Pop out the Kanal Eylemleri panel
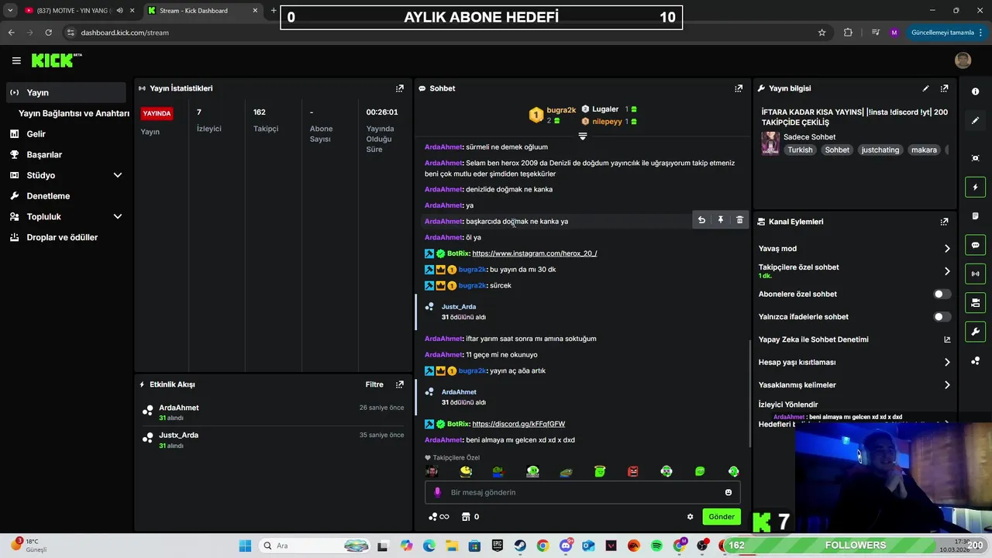The height and width of the screenshot is (558, 992). 944,222
